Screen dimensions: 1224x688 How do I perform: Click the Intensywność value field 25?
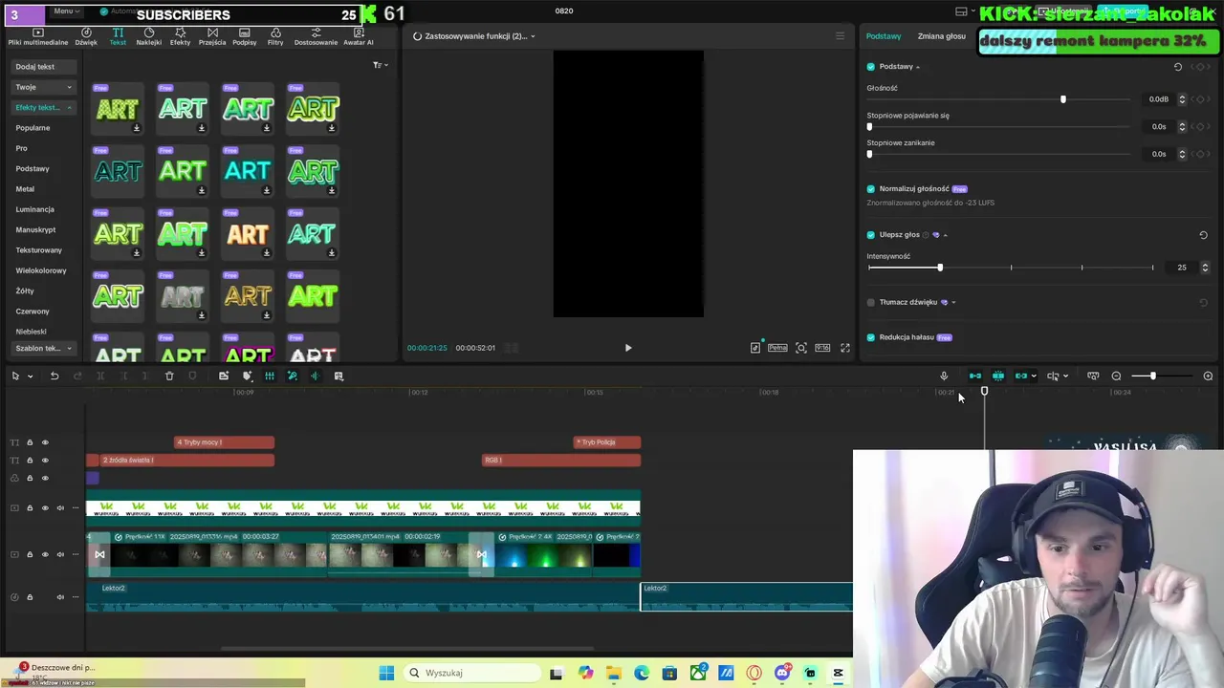coord(1183,268)
